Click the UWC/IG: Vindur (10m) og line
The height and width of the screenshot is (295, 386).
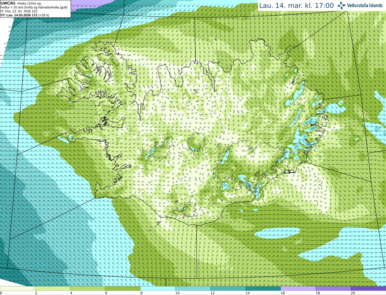pos(21,3)
